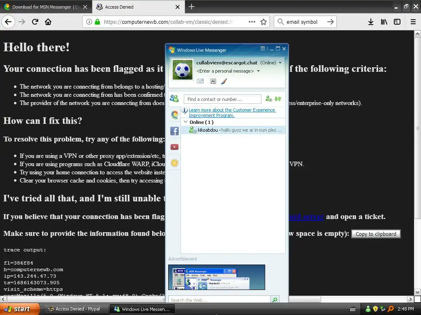The width and height of the screenshot is (421, 315).
Task: Click the system clock showing 2:48 PM
Action: point(405,309)
